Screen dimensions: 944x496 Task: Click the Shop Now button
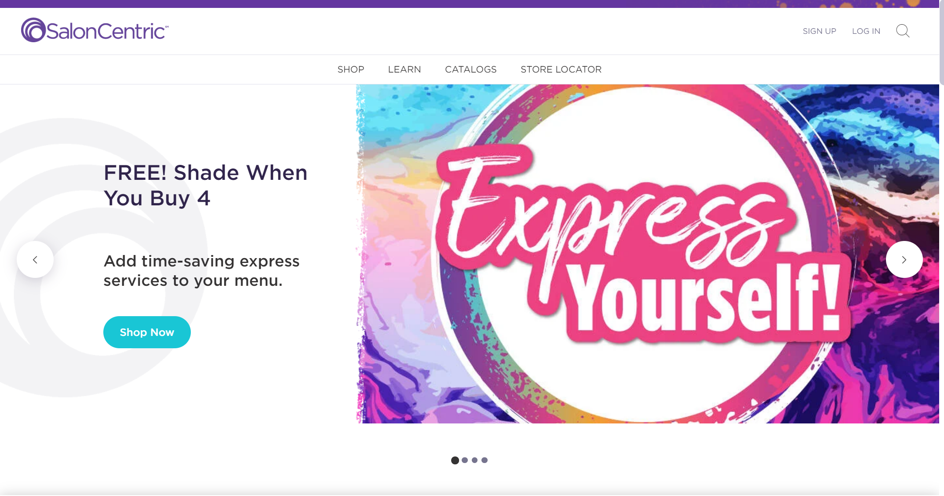point(147,332)
